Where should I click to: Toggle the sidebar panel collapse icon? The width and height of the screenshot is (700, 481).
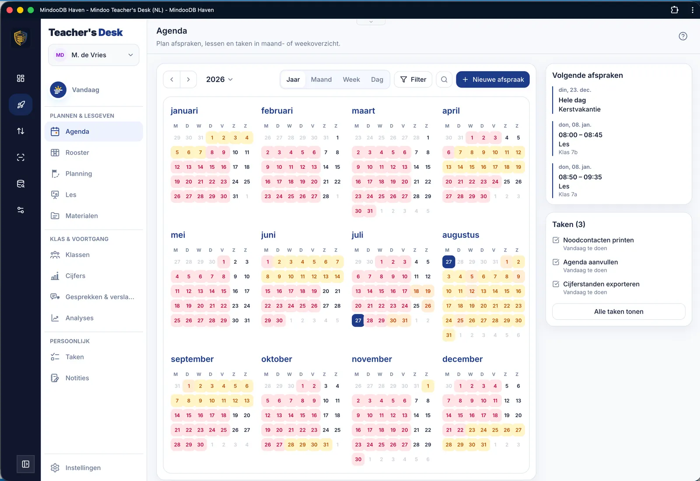click(x=26, y=464)
